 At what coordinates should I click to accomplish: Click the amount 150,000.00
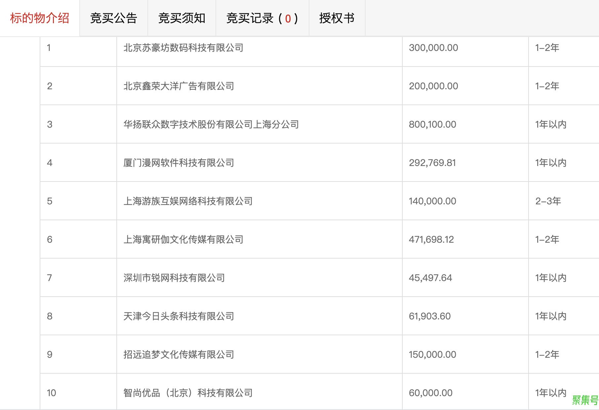432,355
